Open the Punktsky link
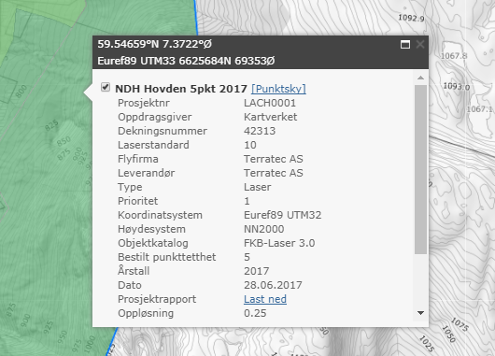 coord(278,89)
